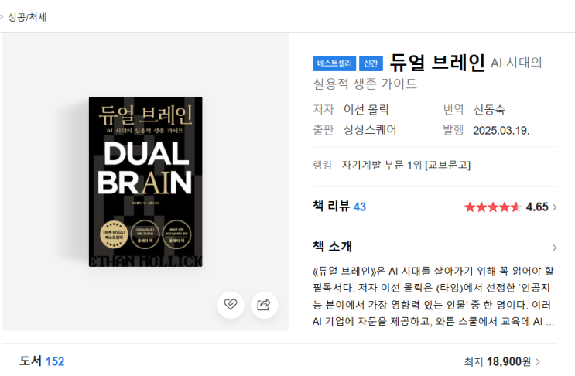575x376 pixels.
Task: Select the 성공/처세 breadcrumb category
Action: (27, 17)
